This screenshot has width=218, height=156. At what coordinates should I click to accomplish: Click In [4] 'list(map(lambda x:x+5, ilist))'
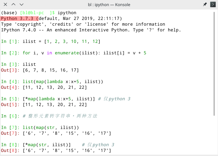63,82
